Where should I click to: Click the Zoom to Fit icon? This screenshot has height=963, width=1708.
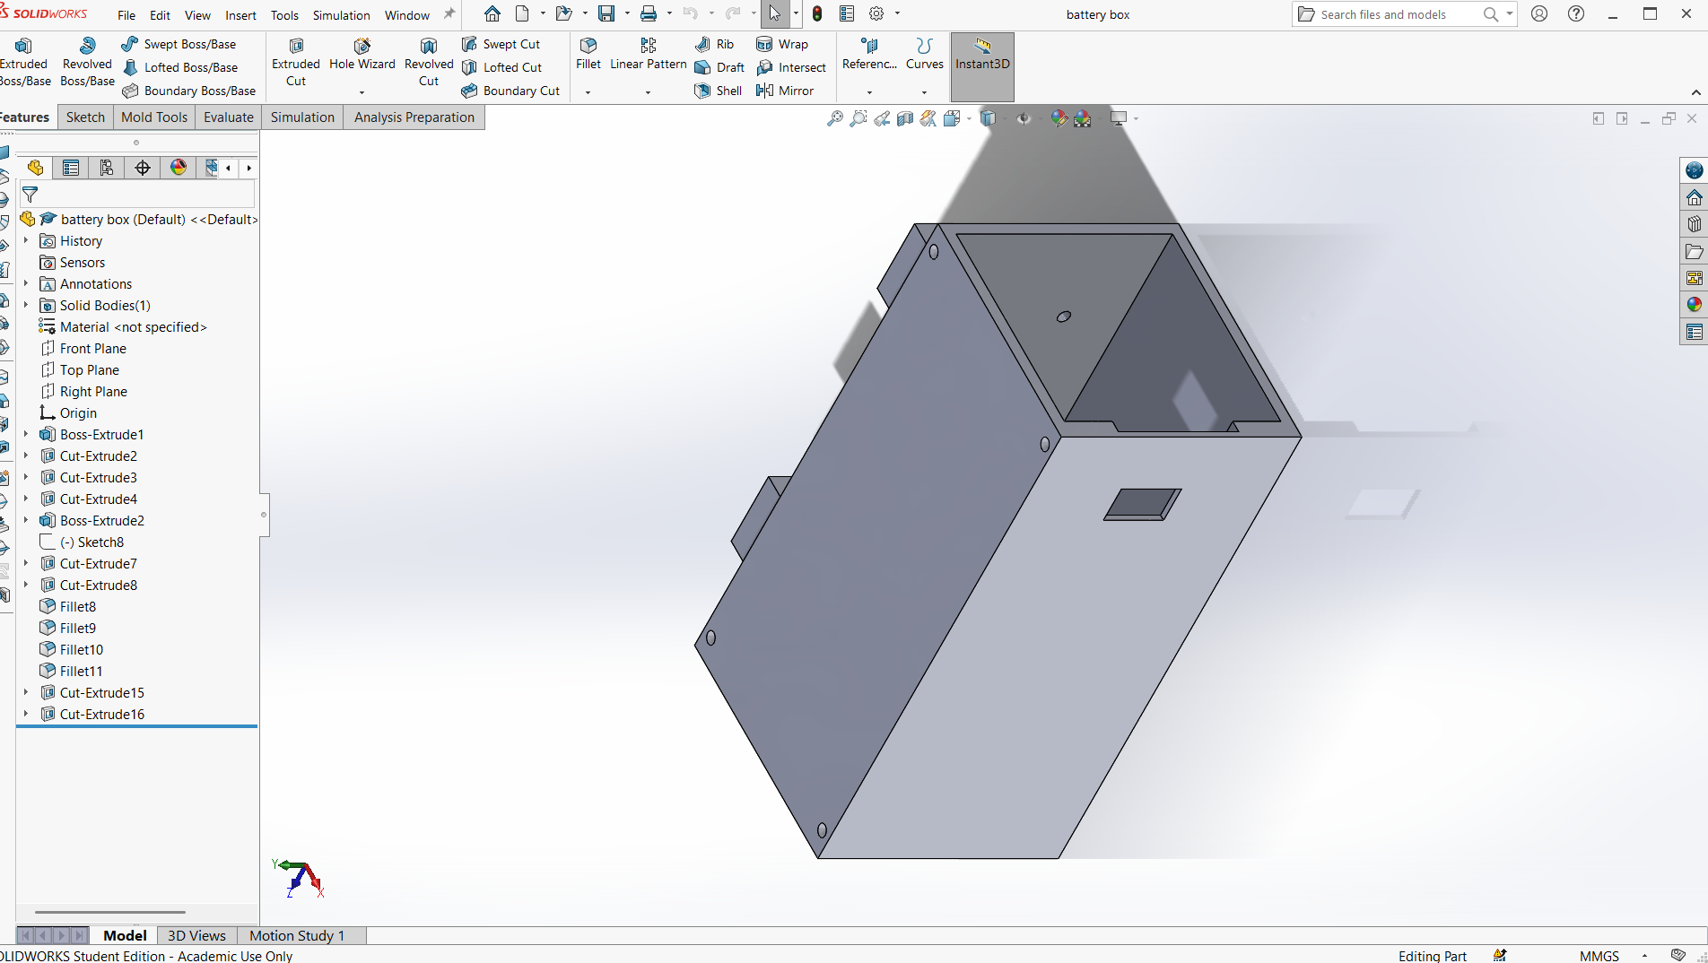(835, 118)
